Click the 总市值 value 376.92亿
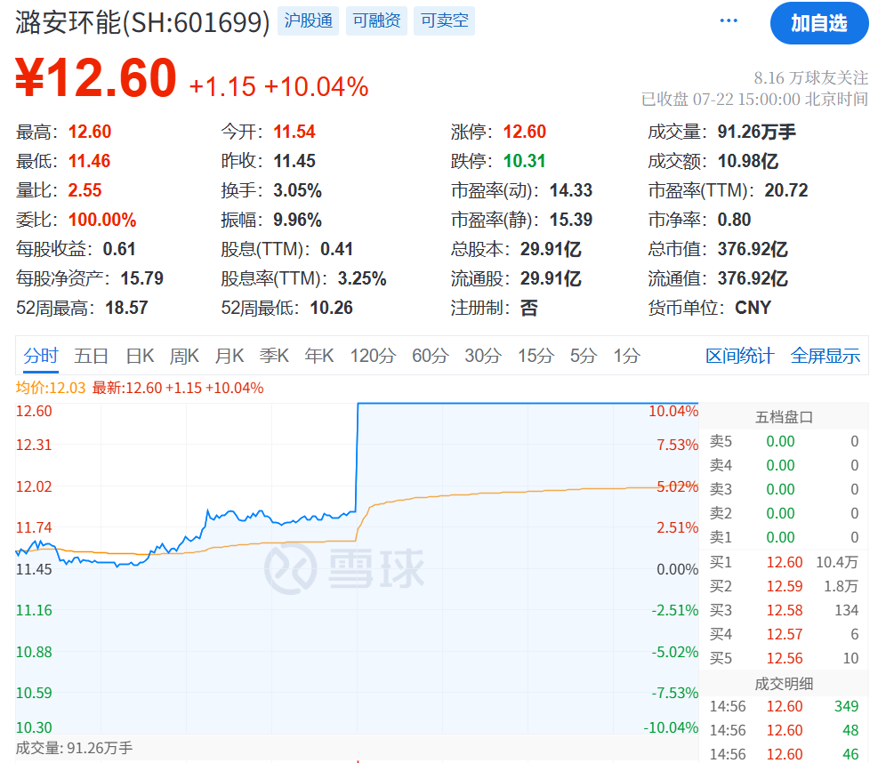The width and height of the screenshot is (894, 763). coord(753,249)
